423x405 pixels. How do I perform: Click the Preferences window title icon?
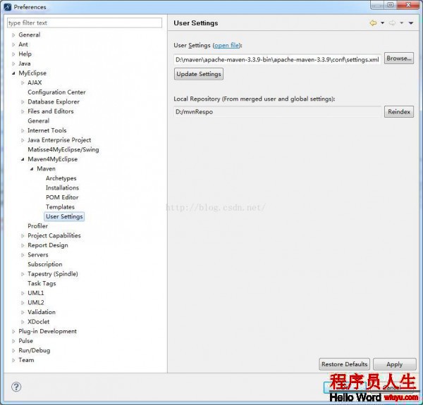(7, 7)
